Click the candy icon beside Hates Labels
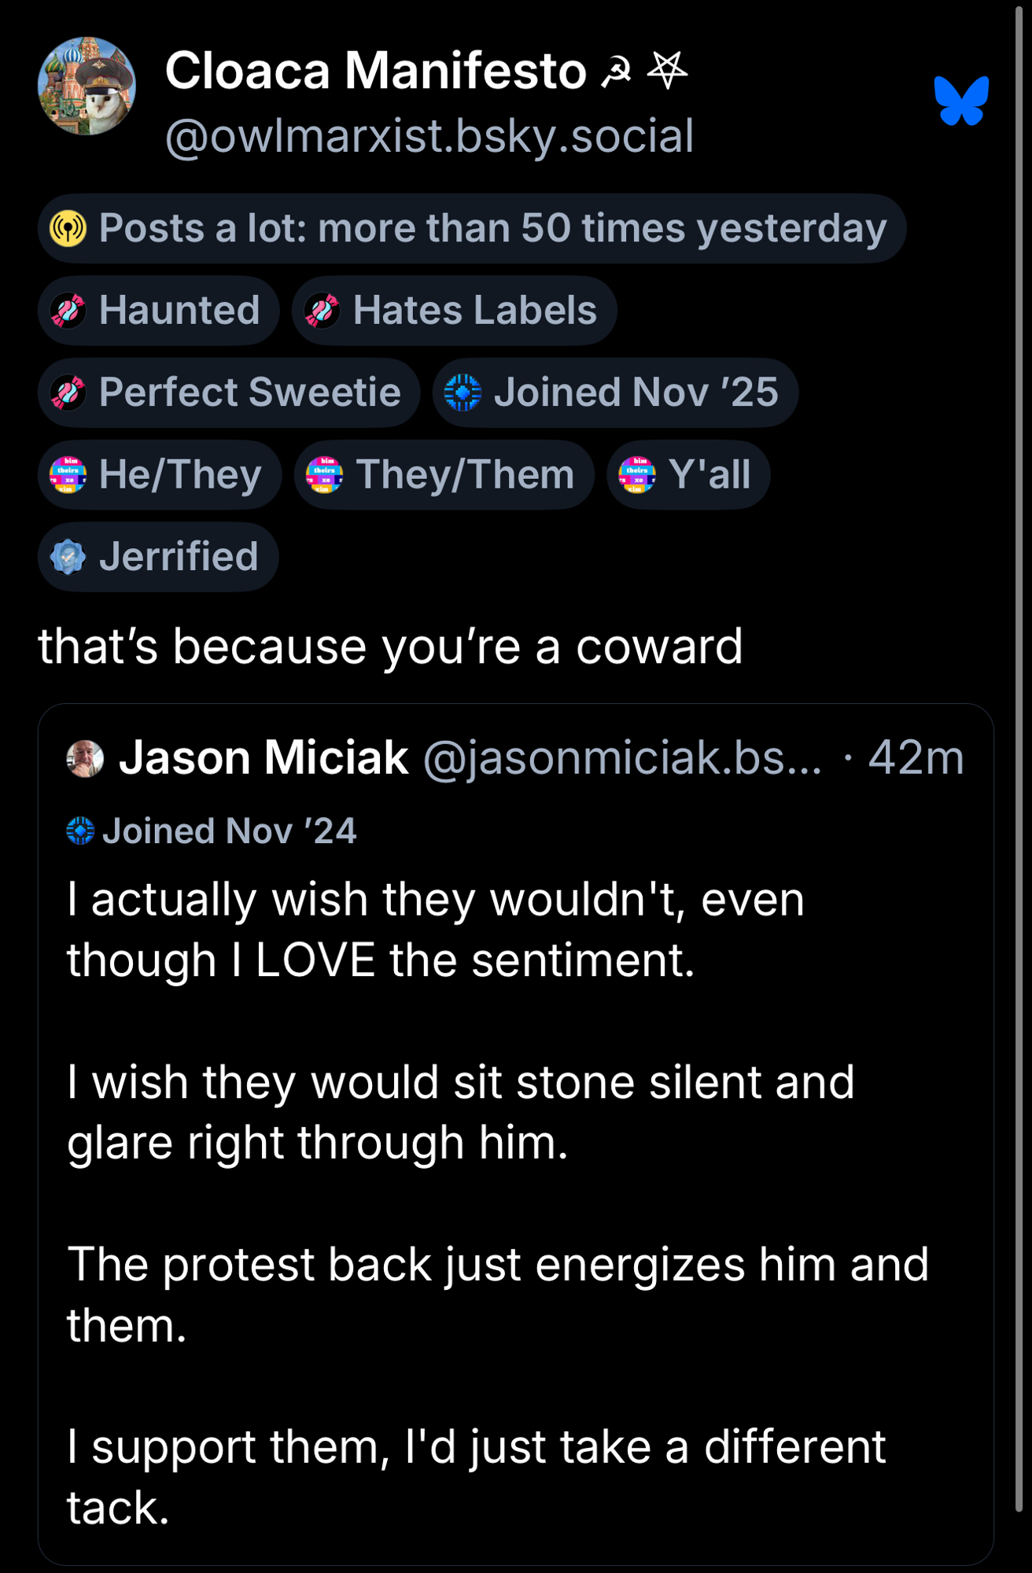 (x=322, y=311)
